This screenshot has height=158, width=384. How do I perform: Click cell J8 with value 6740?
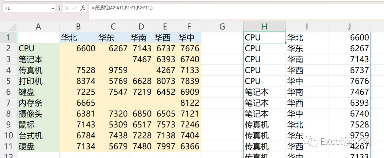[x=349, y=114]
